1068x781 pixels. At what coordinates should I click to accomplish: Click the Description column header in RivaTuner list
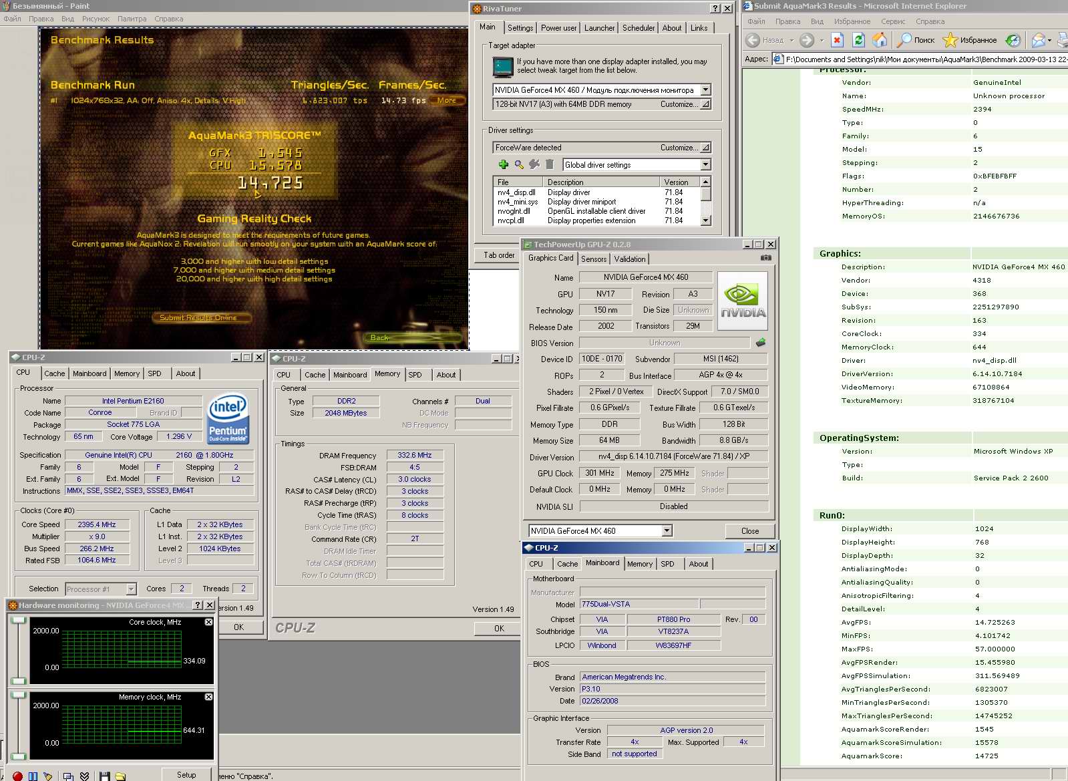pos(600,182)
